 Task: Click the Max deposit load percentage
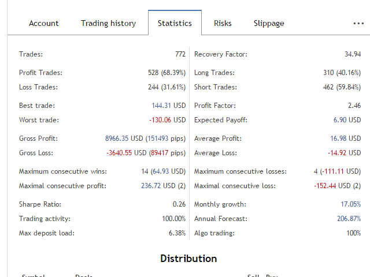point(176,233)
